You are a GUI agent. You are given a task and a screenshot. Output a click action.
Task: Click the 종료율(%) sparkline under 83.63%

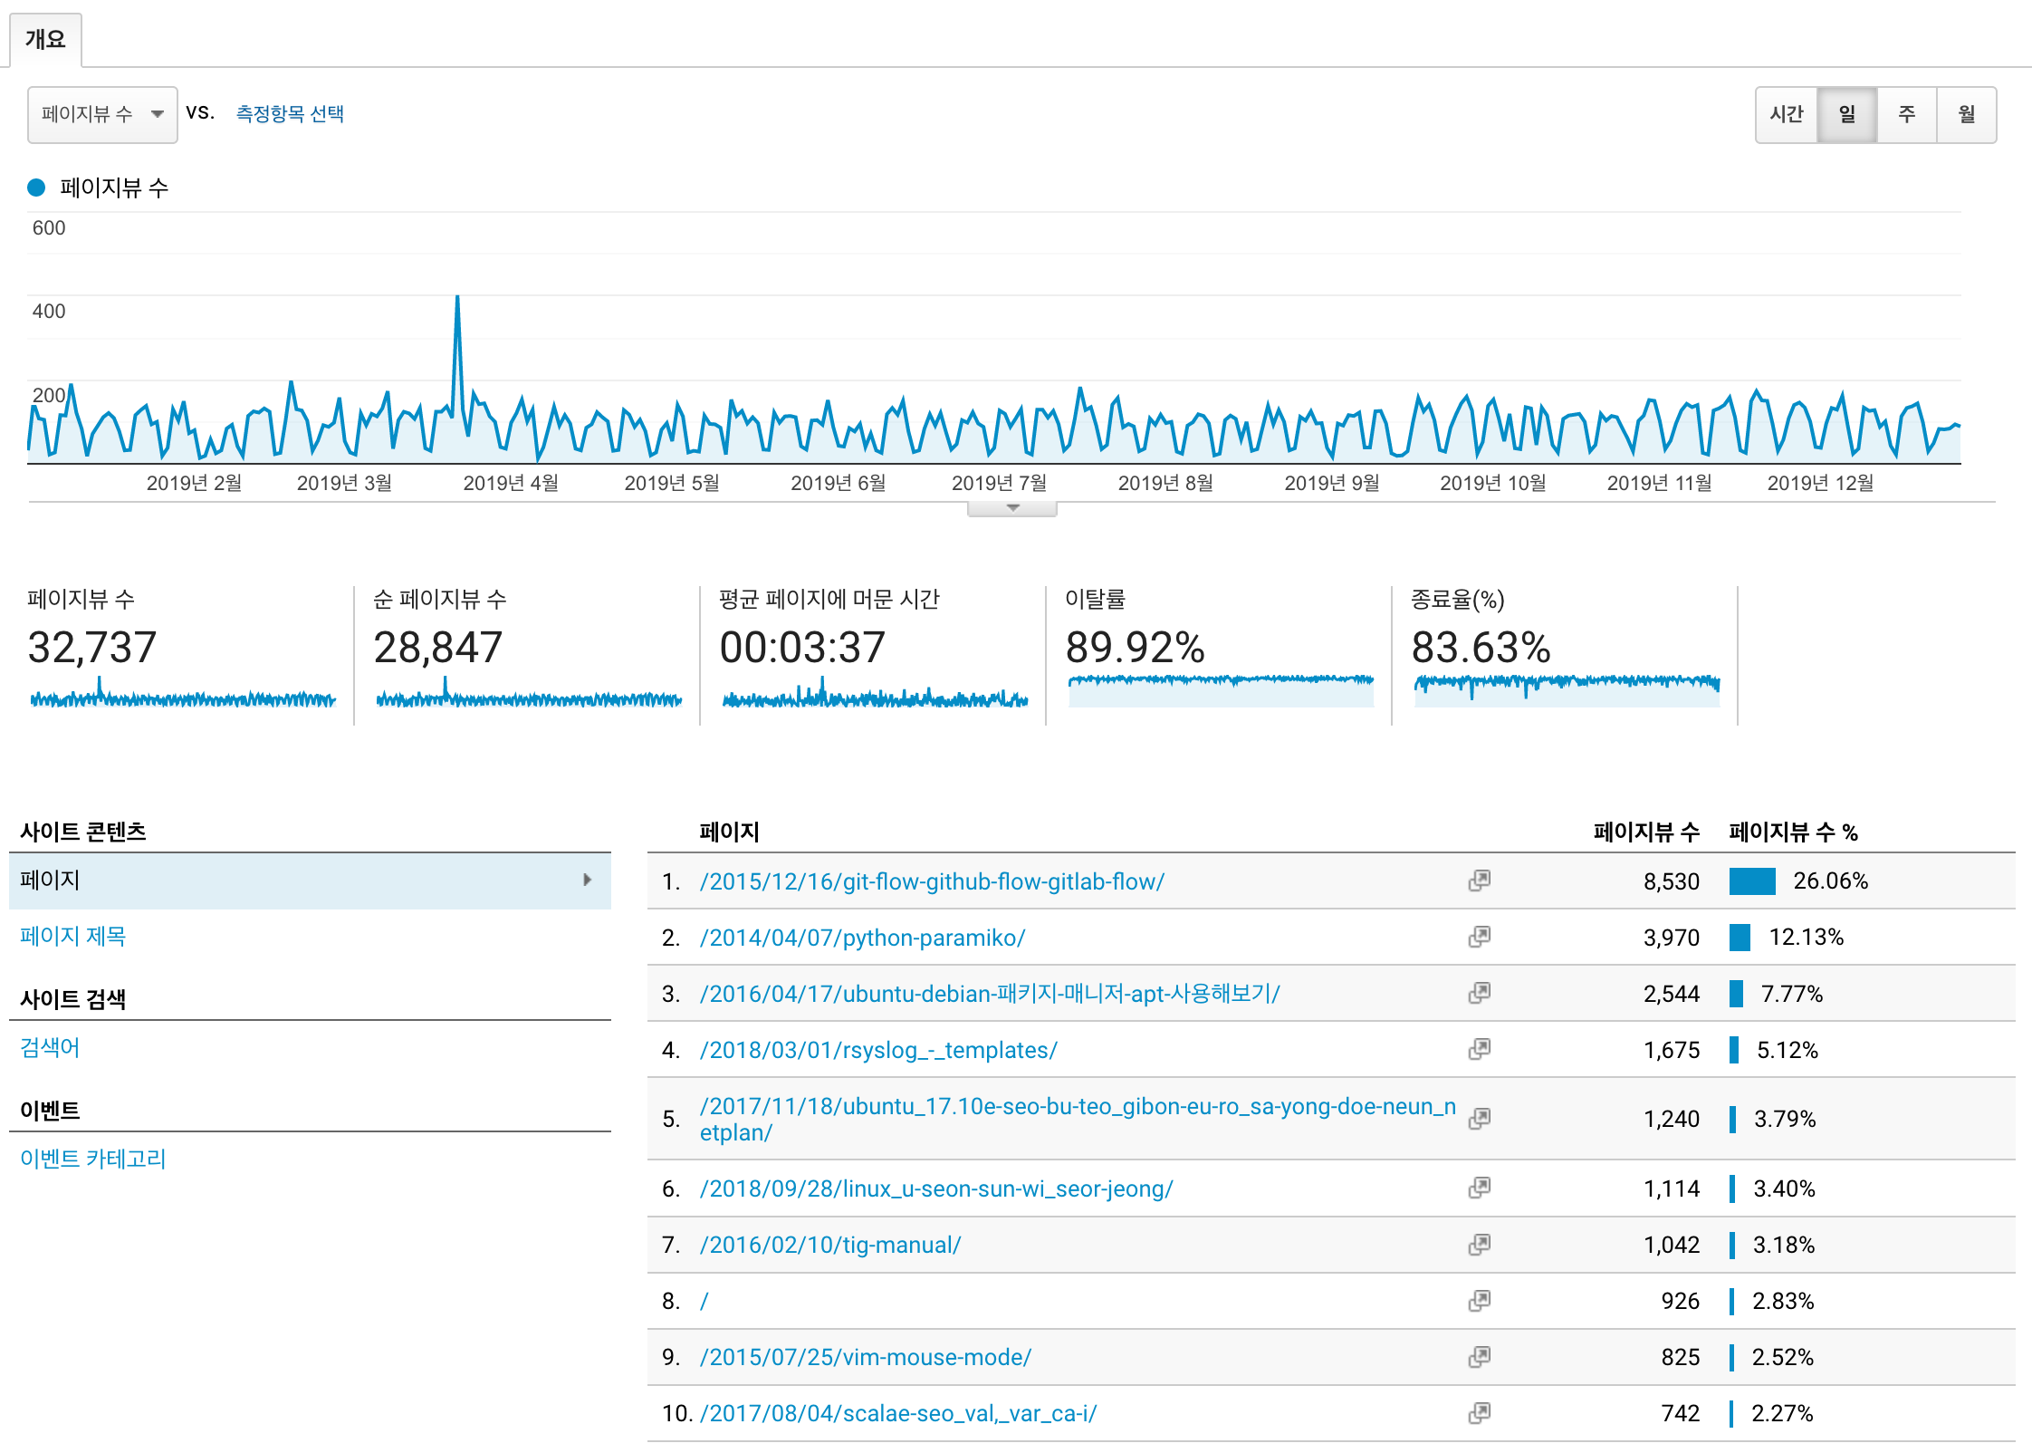1567,690
